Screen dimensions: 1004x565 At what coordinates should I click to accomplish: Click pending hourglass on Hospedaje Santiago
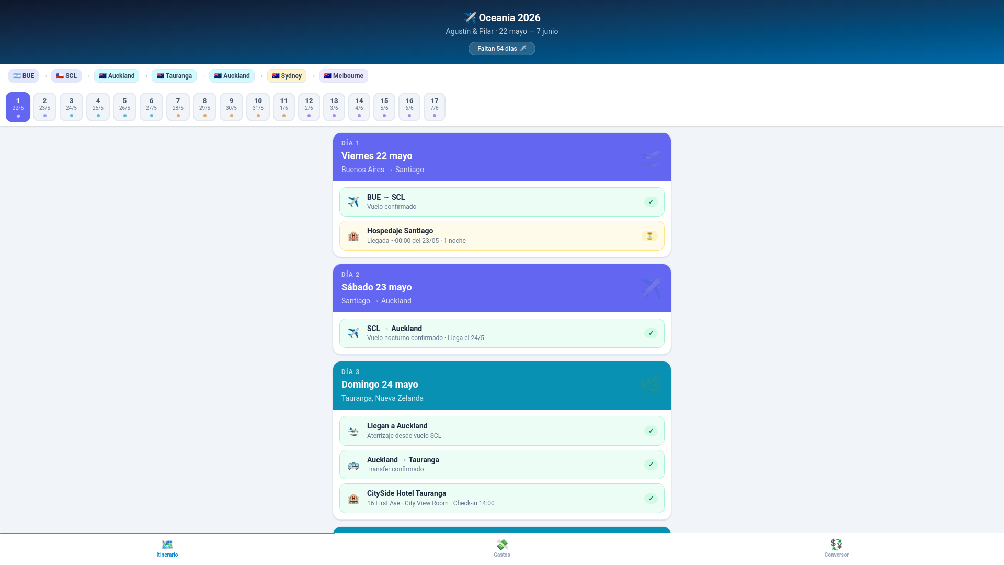click(649, 236)
